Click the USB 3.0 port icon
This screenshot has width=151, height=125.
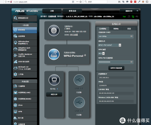tap(79, 80)
